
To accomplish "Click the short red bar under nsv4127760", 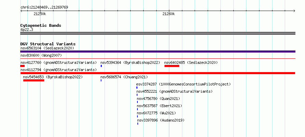I will coord(23,66).
